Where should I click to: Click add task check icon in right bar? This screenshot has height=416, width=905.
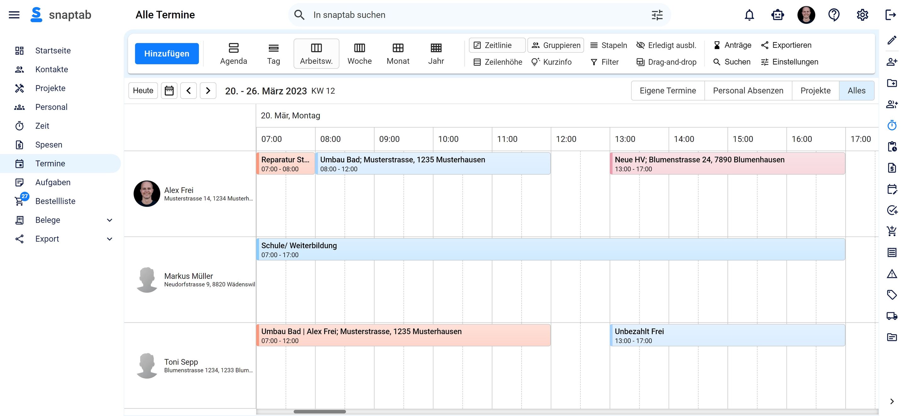892,210
